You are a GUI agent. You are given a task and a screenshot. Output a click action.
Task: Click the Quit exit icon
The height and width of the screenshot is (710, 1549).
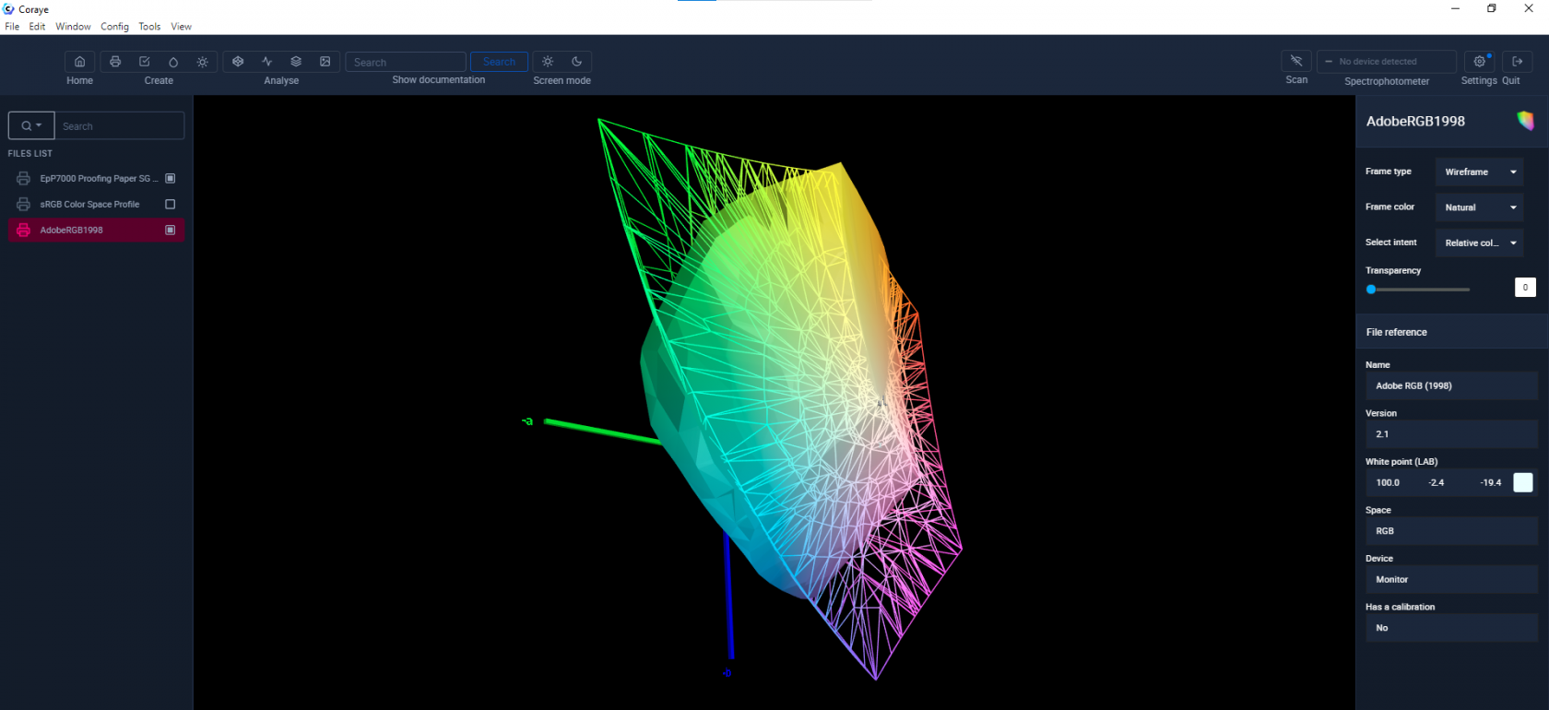click(x=1518, y=61)
